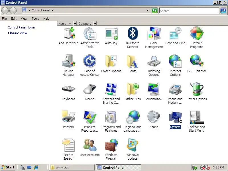Screen dimensions: 228x171
Task: Open Windows Update
Action: pos(133,149)
